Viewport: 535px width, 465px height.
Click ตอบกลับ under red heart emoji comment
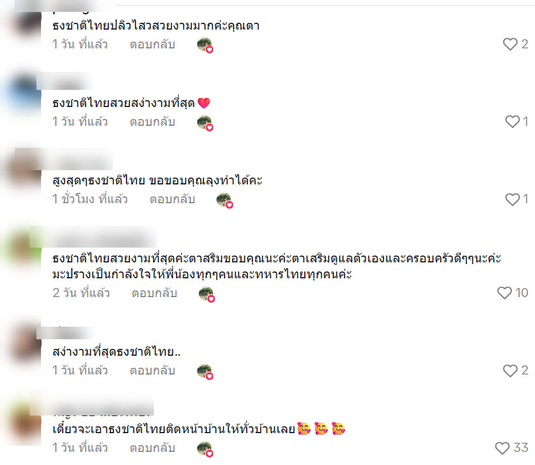tap(152, 122)
